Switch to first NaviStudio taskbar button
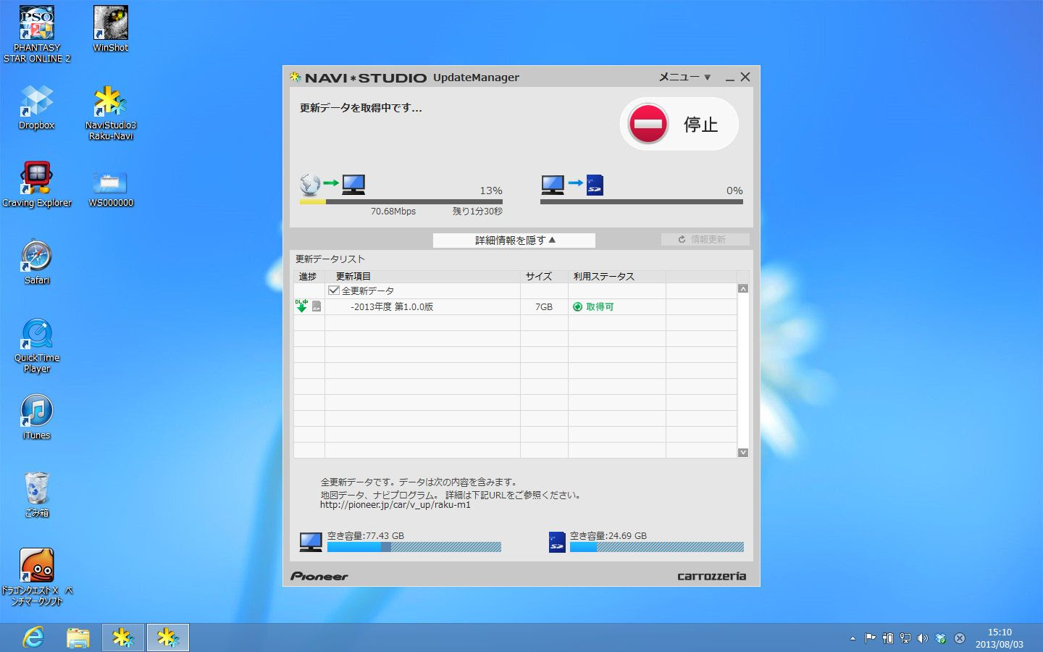Image resolution: width=1043 pixels, height=652 pixels. [x=123, y=638]
